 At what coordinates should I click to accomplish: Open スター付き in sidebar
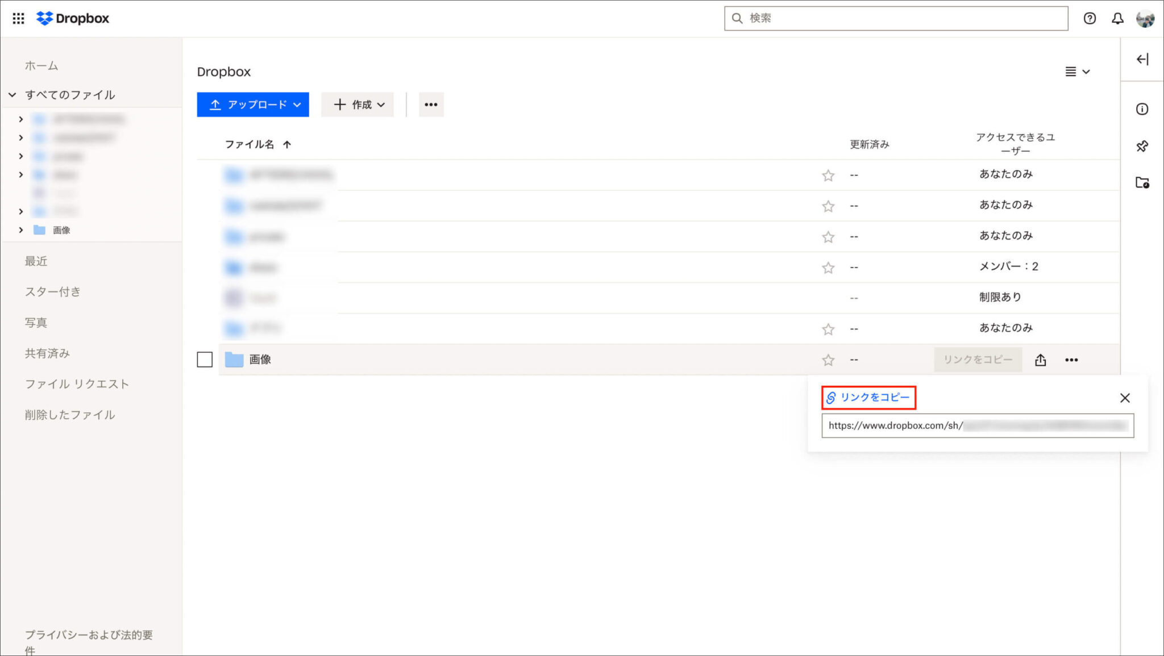point(52,292)
